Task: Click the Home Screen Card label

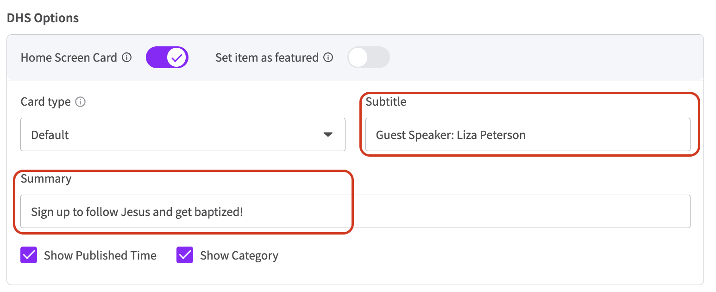Action: [x=69, y=58]
